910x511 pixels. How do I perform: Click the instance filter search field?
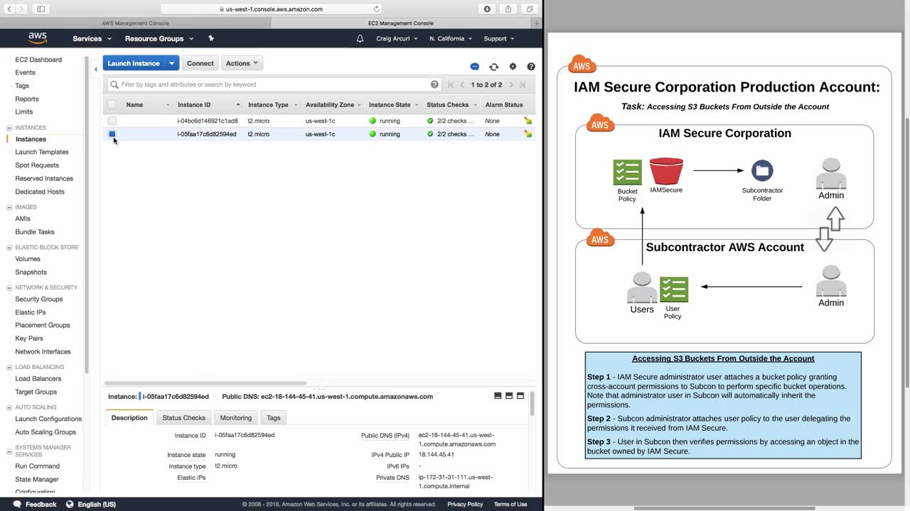(274, 84)
